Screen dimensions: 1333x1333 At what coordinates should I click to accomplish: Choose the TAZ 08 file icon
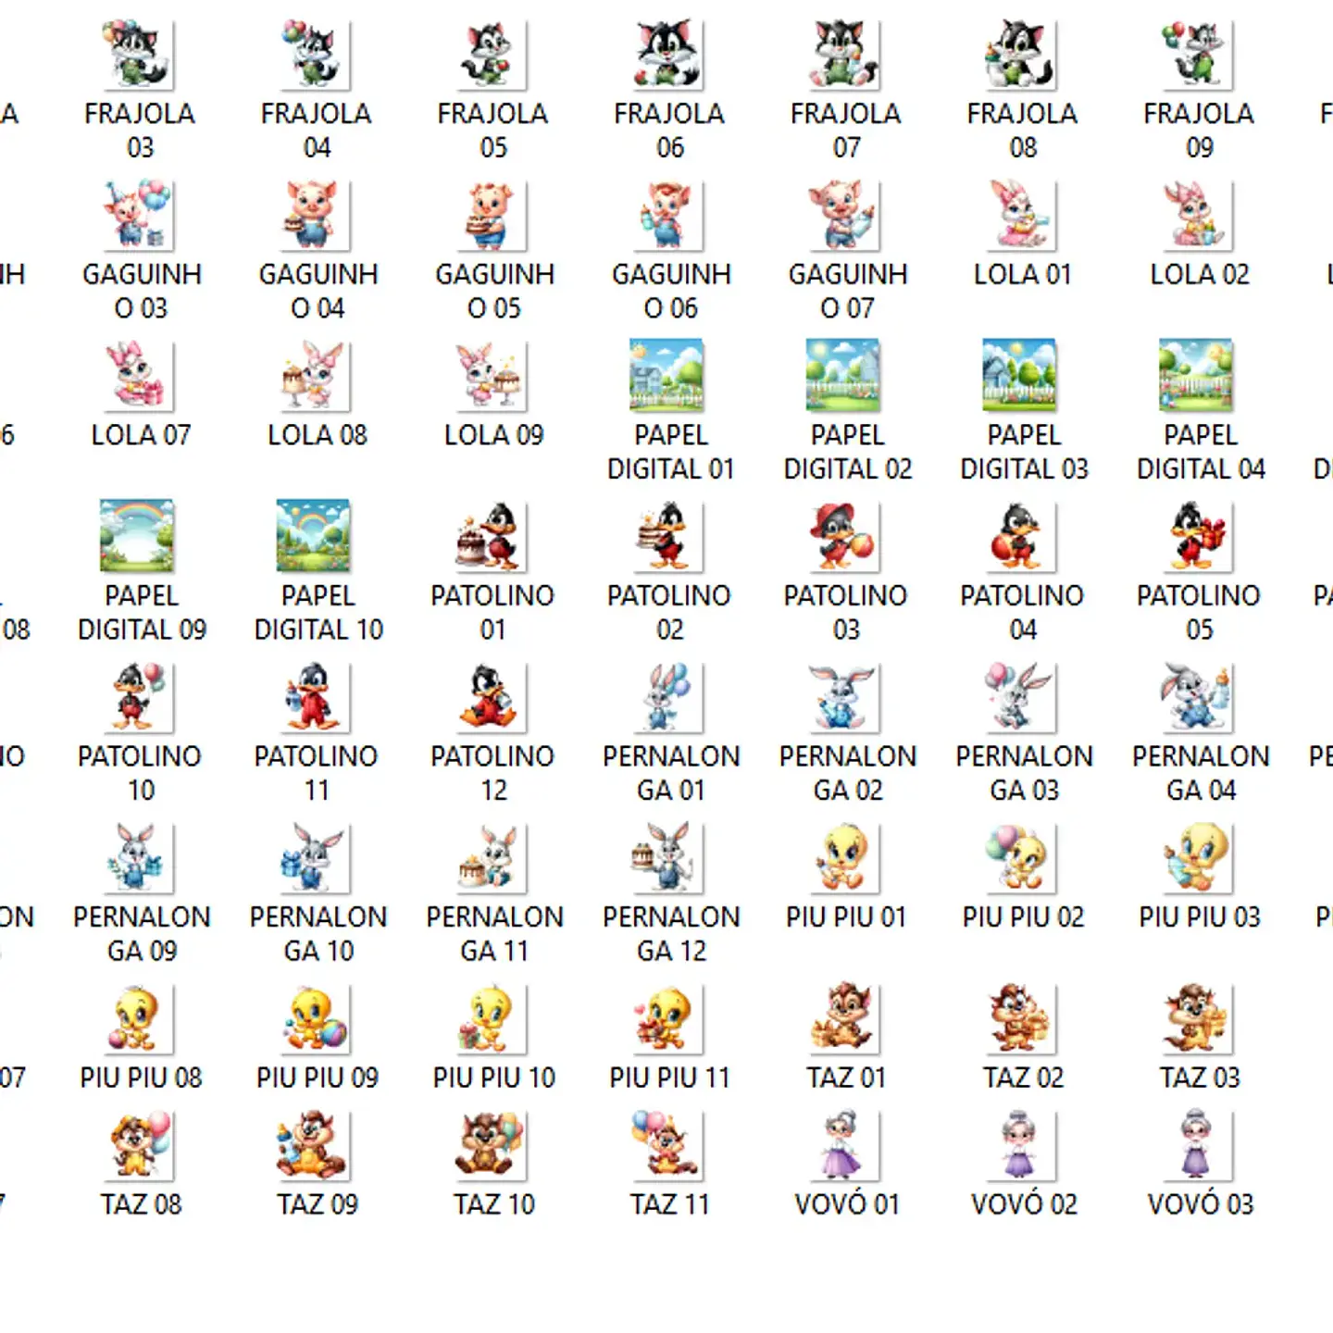[x=140, y=1145]
